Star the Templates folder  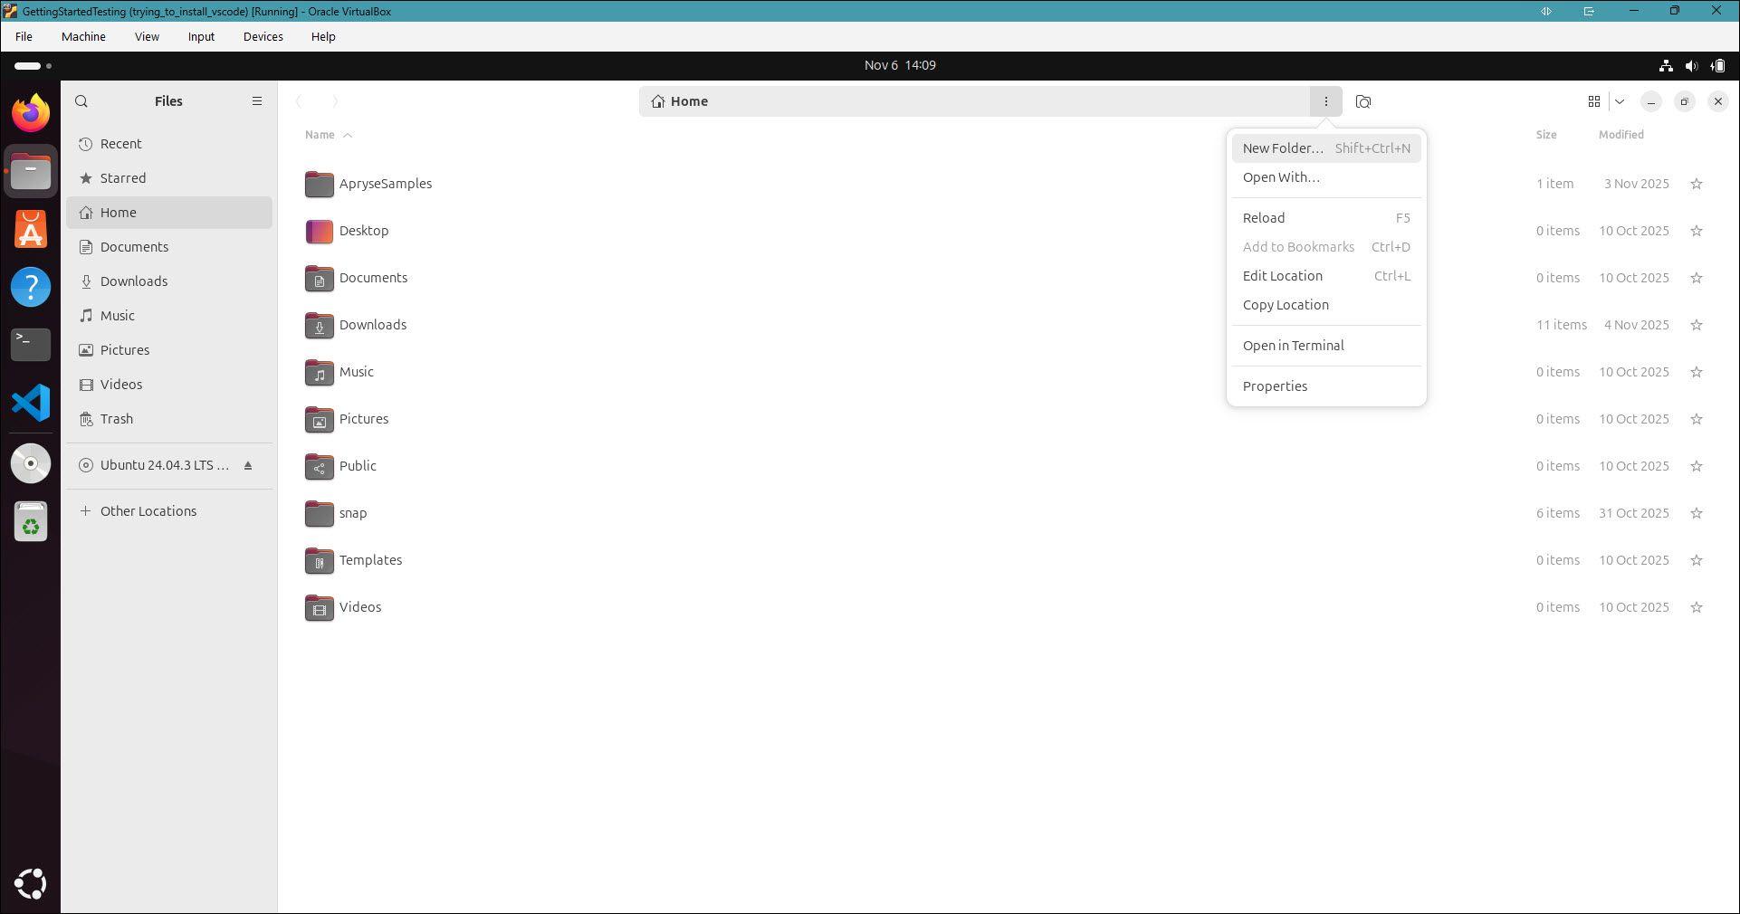1696,560
